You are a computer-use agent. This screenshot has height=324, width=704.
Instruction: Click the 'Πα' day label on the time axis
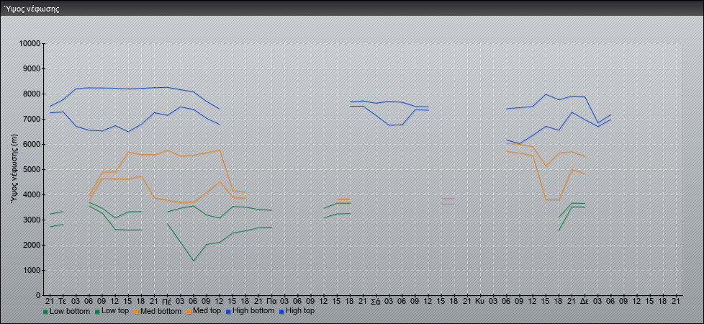point(271,301)
